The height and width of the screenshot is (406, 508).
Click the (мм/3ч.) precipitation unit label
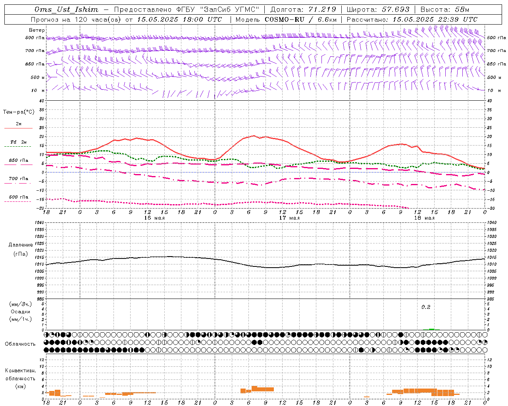20,304
